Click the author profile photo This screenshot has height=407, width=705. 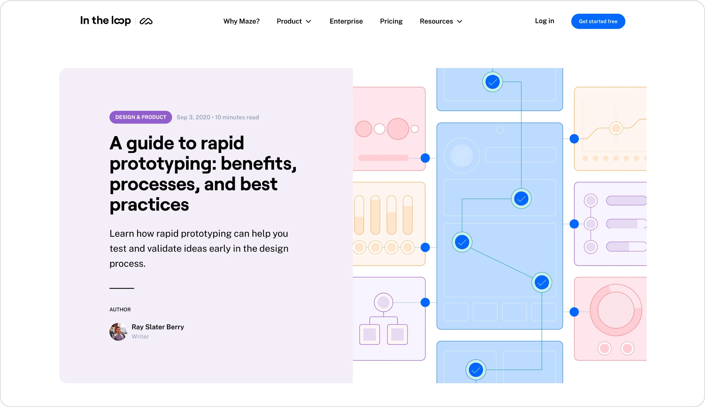tap(118, 331)
